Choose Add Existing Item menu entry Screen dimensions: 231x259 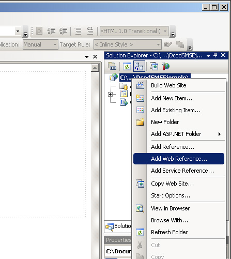click(x=179, y=110)
